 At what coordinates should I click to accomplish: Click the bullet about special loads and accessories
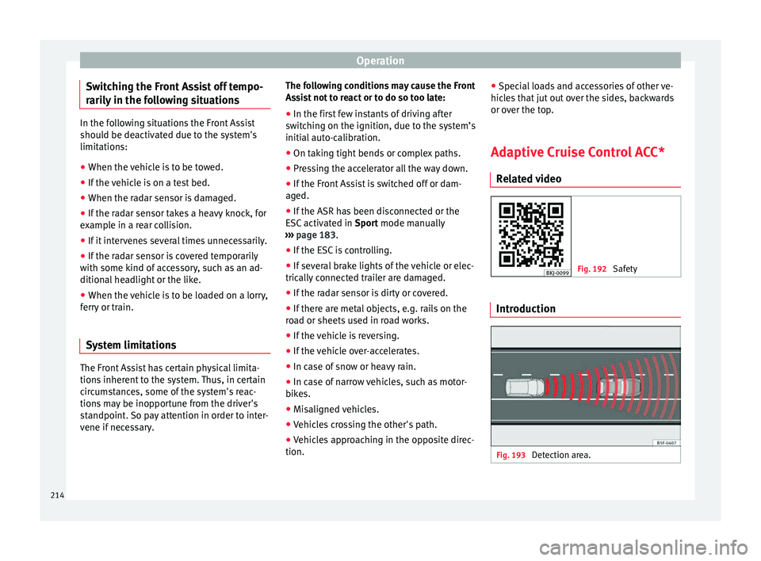(x=583, y=98)
